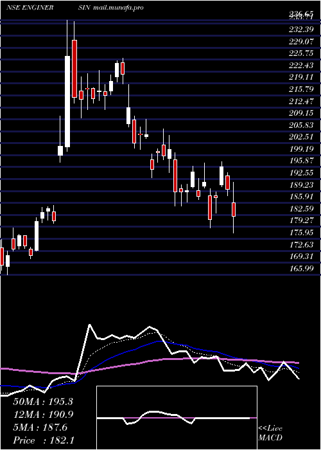This screenshot has width=321, height=450.
Task: Click the last red candlestick on the right
Action: [234, 210]
